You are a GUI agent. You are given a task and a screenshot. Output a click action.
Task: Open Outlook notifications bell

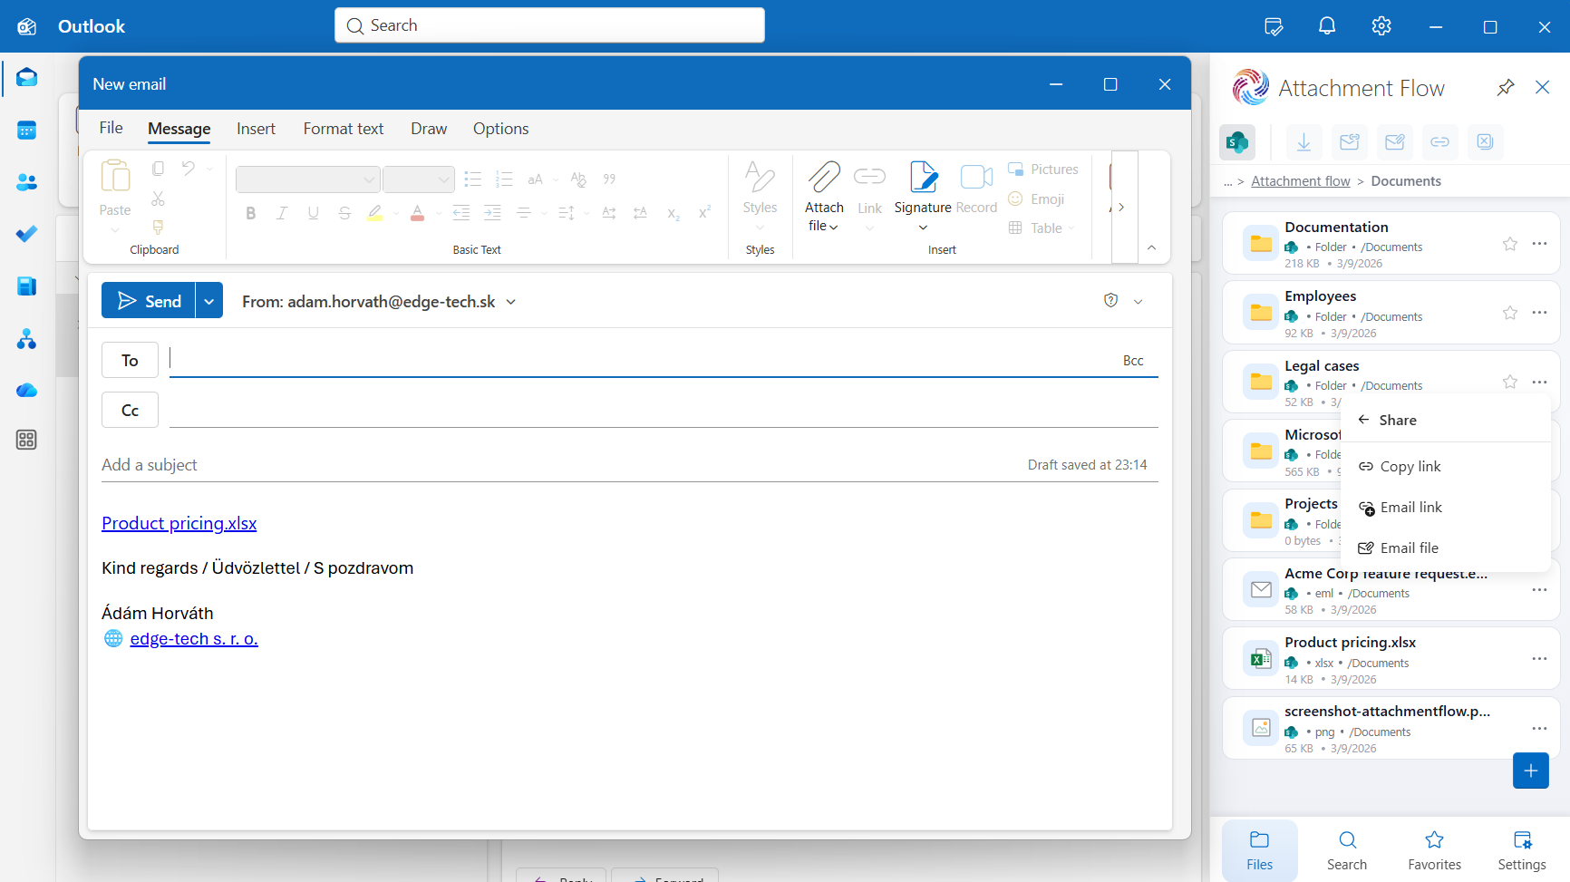pyautogui.click(x=1327, y=26)
